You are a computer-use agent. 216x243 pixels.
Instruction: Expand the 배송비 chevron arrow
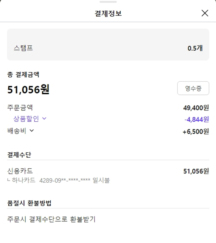pyautogui.click(x=32, y=131)
